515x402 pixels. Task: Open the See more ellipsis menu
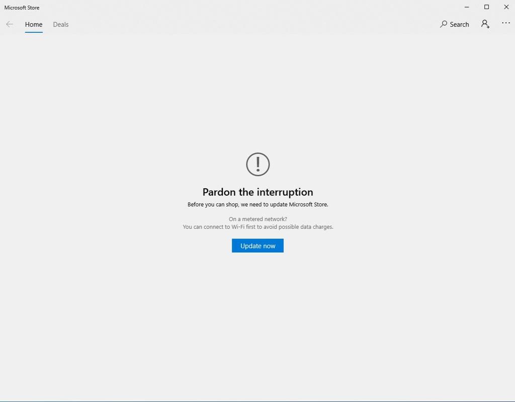506,23
